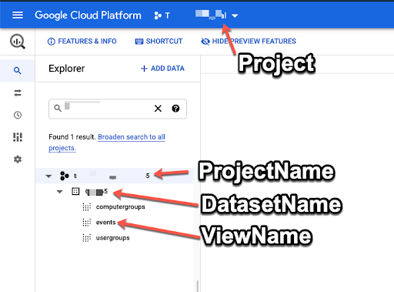The height and width of the screenshot is (292, 394).
Task: Click the project icon in Explorer tree
Action: coord(65,176)
